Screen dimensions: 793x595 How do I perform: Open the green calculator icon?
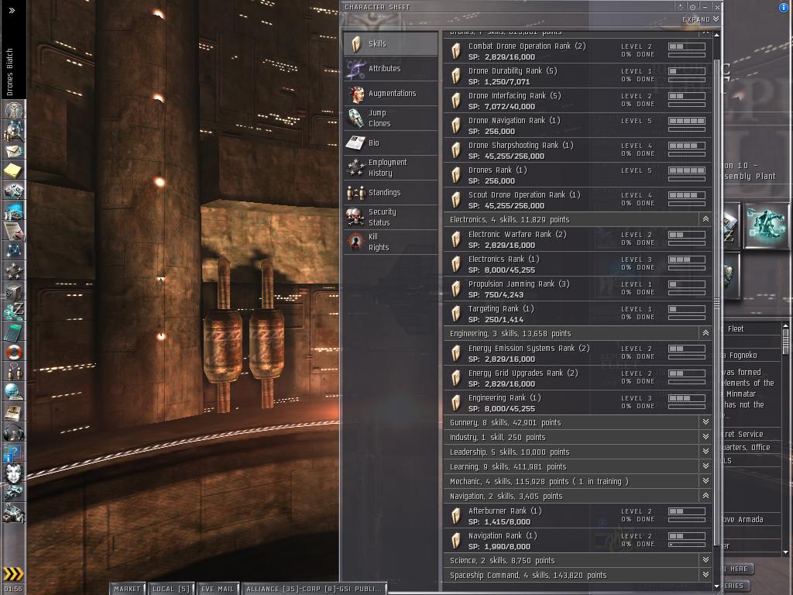coord(14,332)
